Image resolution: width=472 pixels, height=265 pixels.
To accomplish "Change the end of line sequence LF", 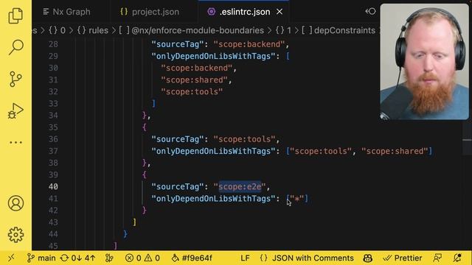I will click(x=245, y=258).
